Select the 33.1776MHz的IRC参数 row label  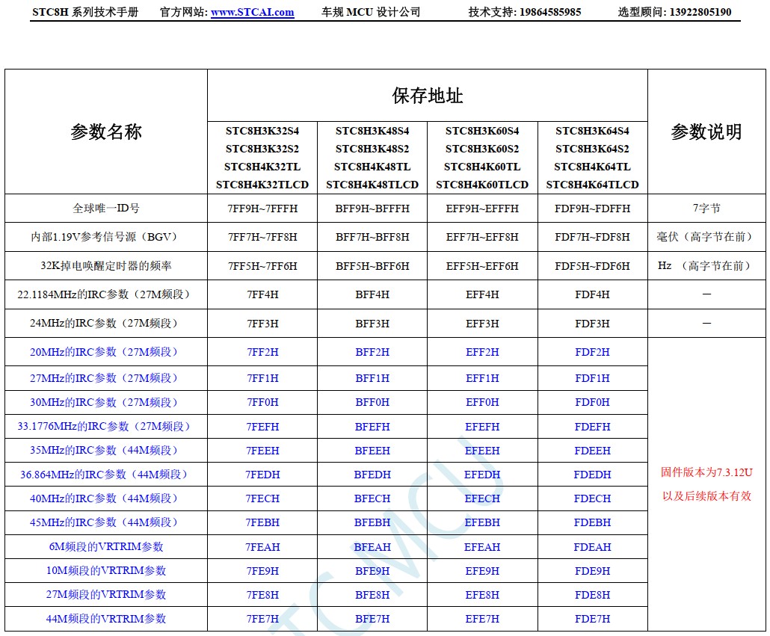[106, 427]
